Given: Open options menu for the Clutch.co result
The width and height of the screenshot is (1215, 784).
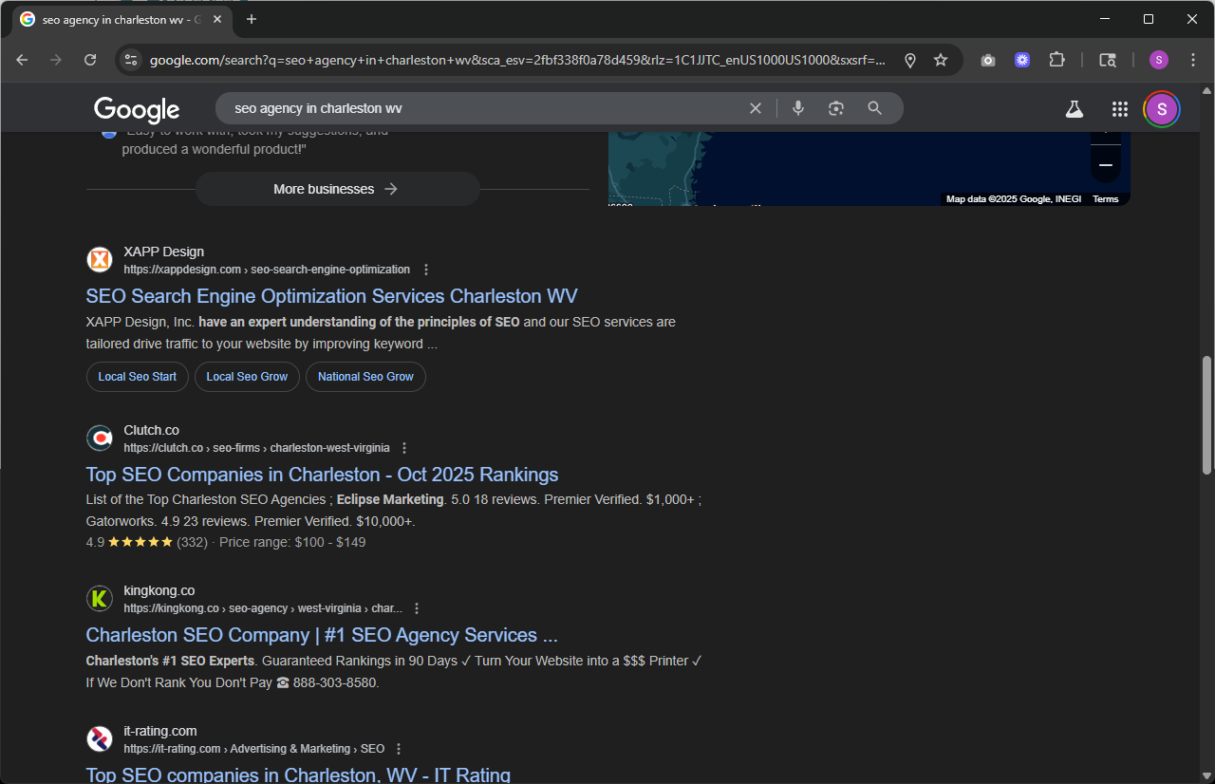Looking at the screenshot, I should pyautogui.click(x=404, y=448).
